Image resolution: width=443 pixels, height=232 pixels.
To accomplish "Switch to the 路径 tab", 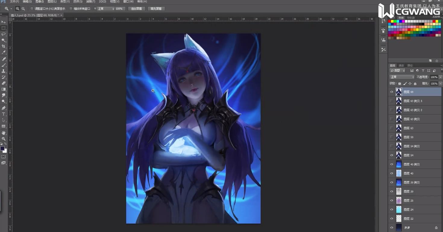I will pyautogui.click(x=410, y=65).
